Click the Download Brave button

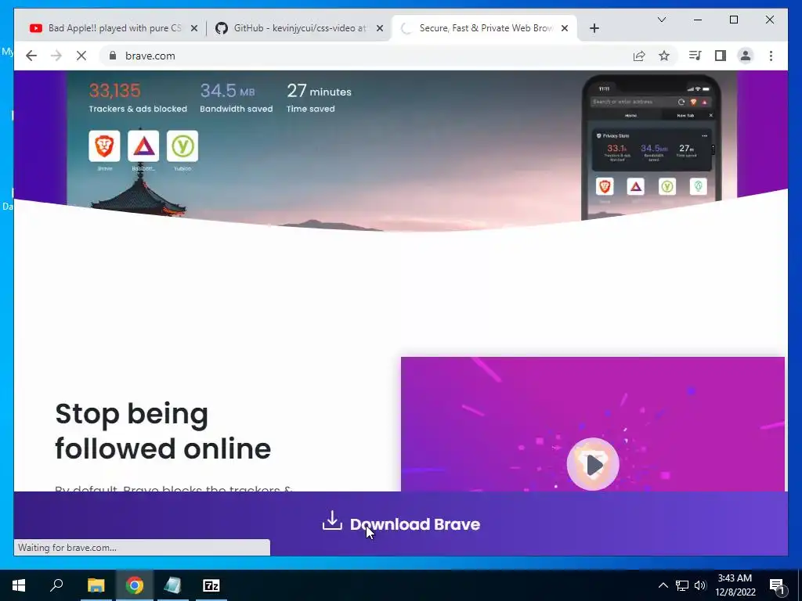point(401,524)
